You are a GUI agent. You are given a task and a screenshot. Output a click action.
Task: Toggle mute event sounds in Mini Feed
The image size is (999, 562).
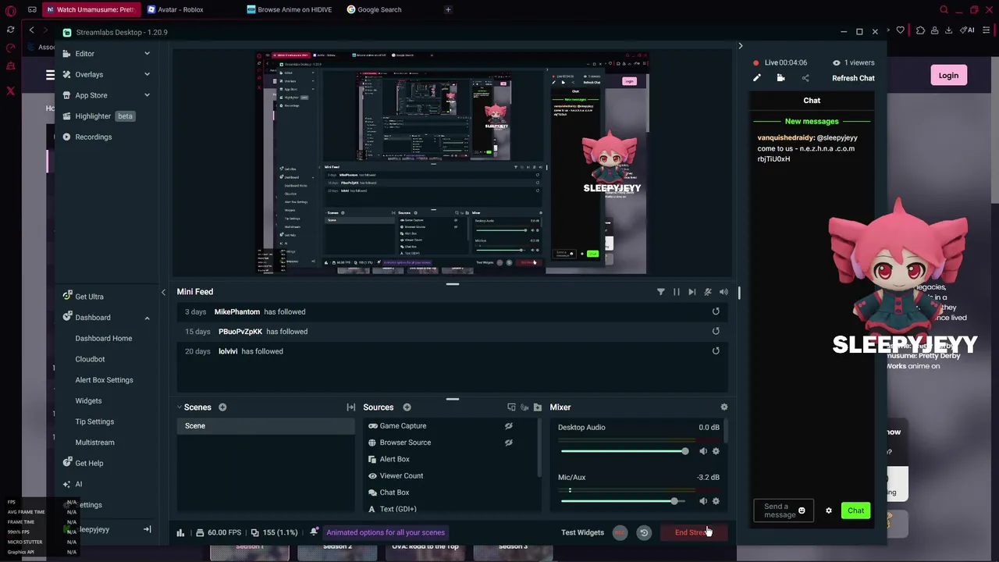[x=708, y=292]
